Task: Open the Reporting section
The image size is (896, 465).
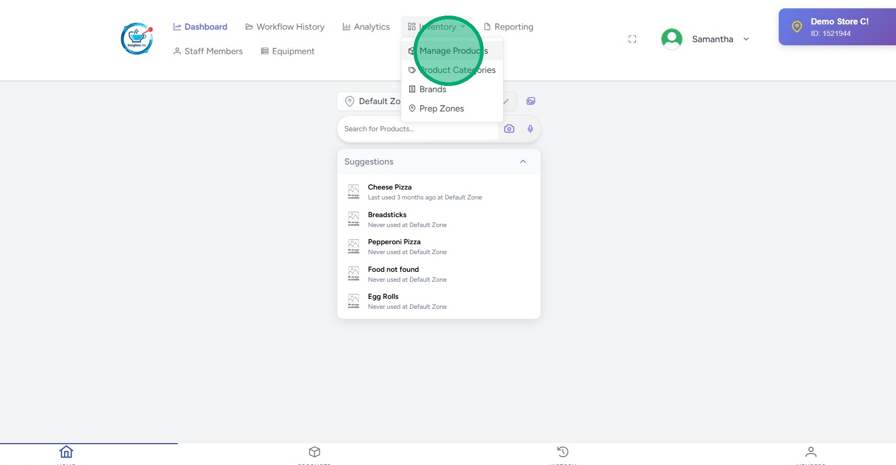Action: [508, 27]
